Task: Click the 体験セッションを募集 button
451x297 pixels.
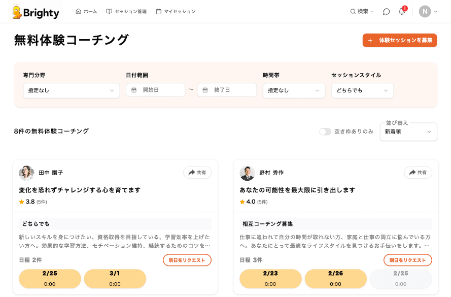Action: pyautogui.click(x=400, y=40)
